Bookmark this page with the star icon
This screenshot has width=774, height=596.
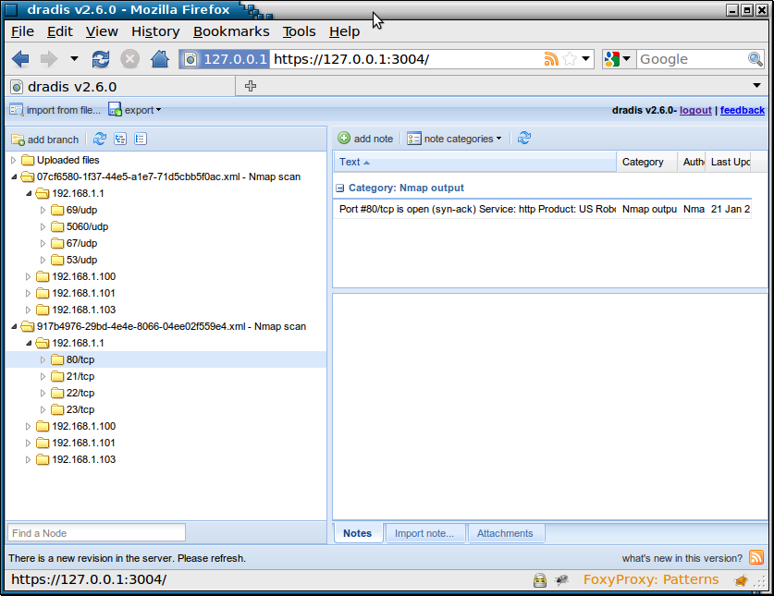[569, 59]
